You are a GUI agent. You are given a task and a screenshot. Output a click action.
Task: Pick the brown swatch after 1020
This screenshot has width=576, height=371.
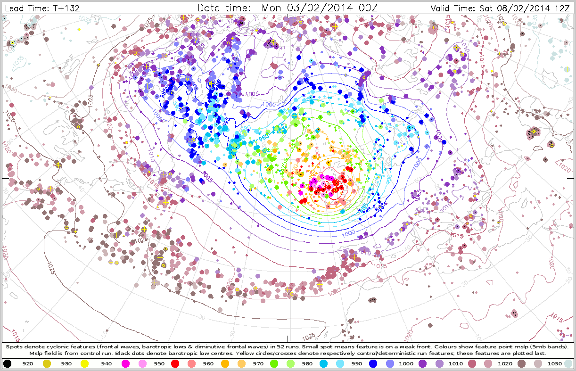tap(521, 363)
